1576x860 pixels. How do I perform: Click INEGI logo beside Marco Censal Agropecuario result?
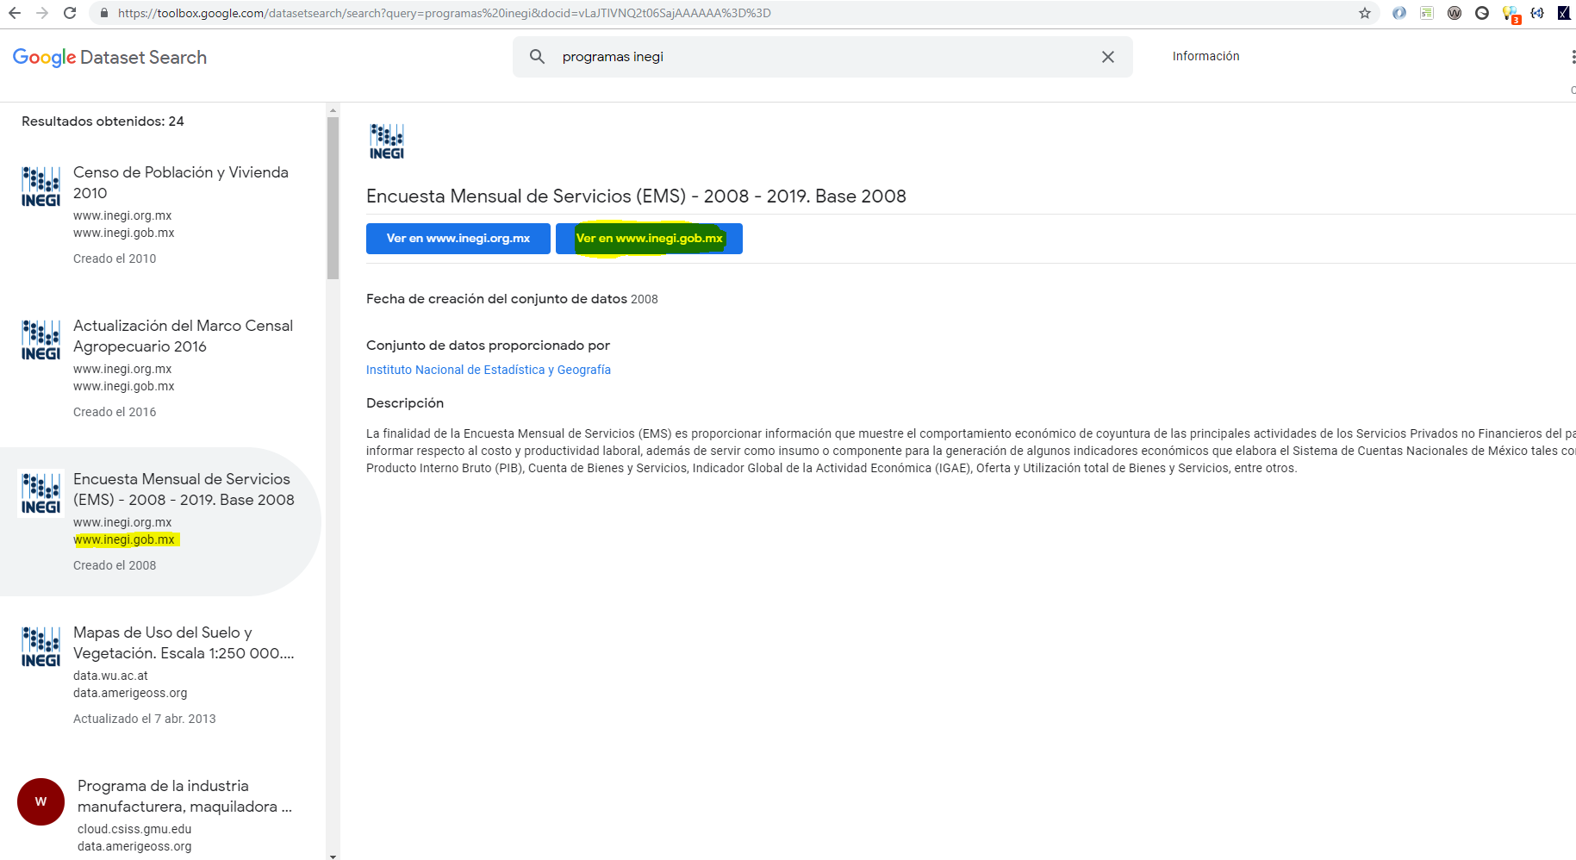(40, 340)
